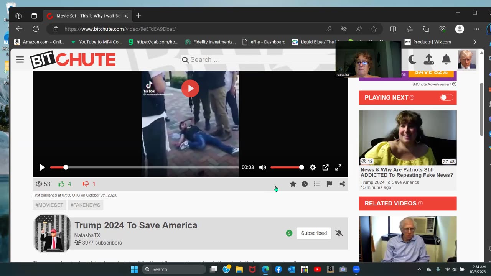Open Amazon.com bookmark
Image resolution: width=491 pixels, height=276 pixels.
[39, 42]
